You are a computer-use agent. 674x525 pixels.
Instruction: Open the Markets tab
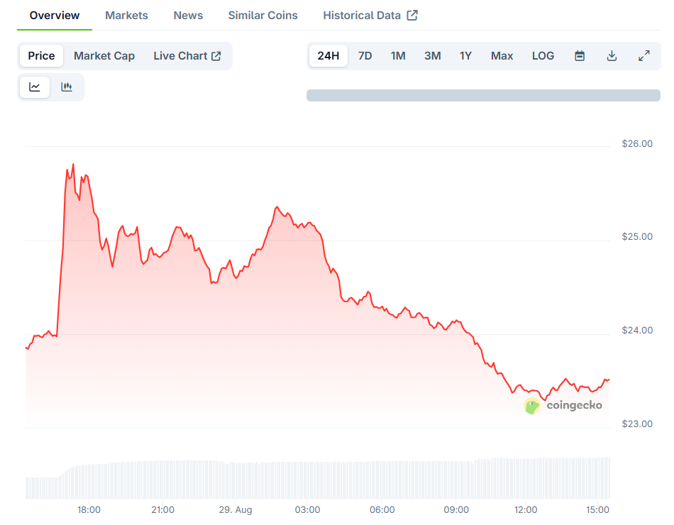tap(126, 16)
